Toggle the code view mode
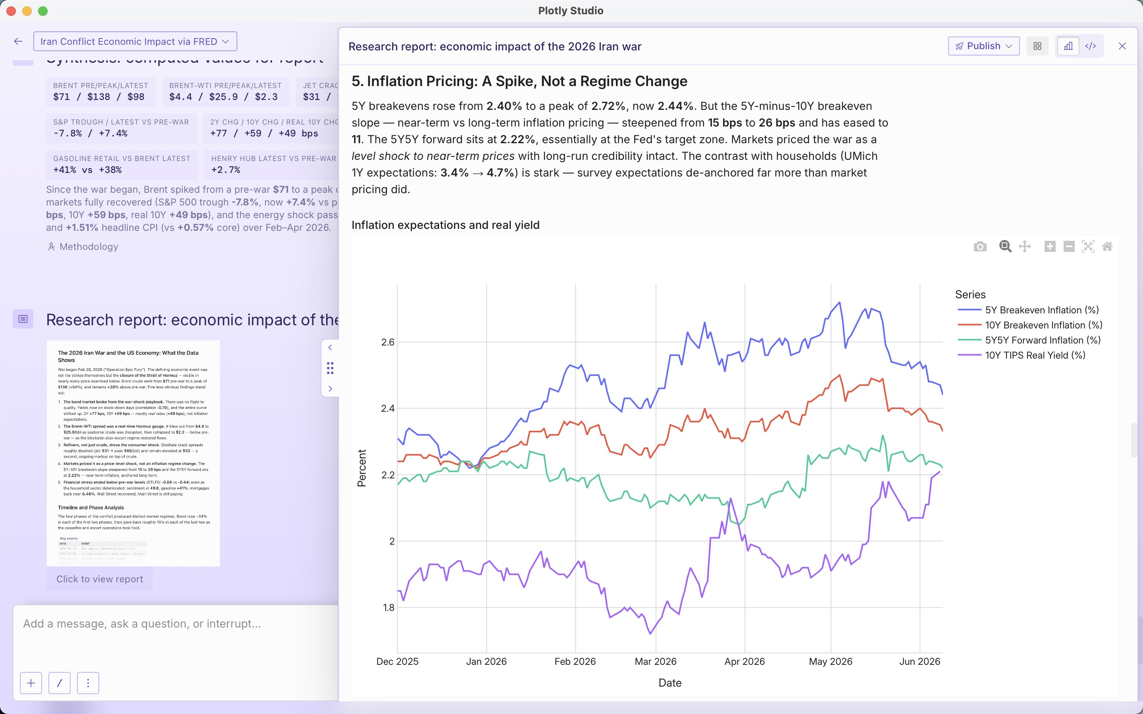The width and height of the screenshot is (1143, 714). (1091, 46)
